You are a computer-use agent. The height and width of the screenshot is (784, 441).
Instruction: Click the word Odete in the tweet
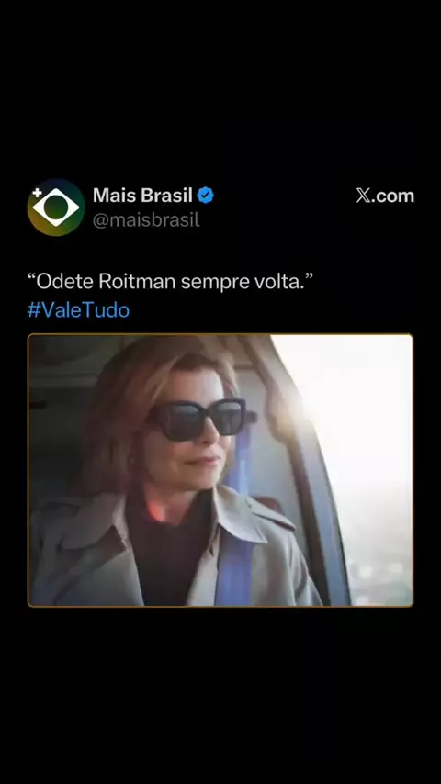(65, 282)
